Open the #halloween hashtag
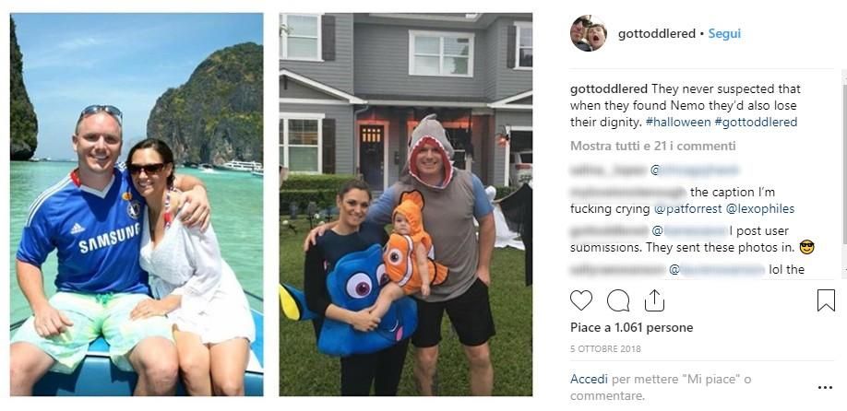This screenshot has width=847, height=411. click(x=678, y=122)
